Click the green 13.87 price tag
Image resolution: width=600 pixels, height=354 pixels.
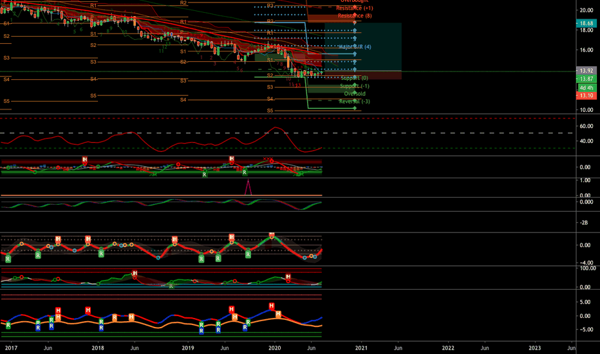coord(586,79)
